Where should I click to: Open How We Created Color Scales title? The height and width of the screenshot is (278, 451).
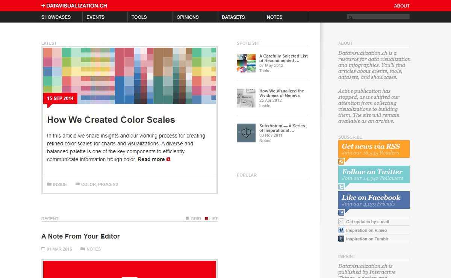point(111,120)
